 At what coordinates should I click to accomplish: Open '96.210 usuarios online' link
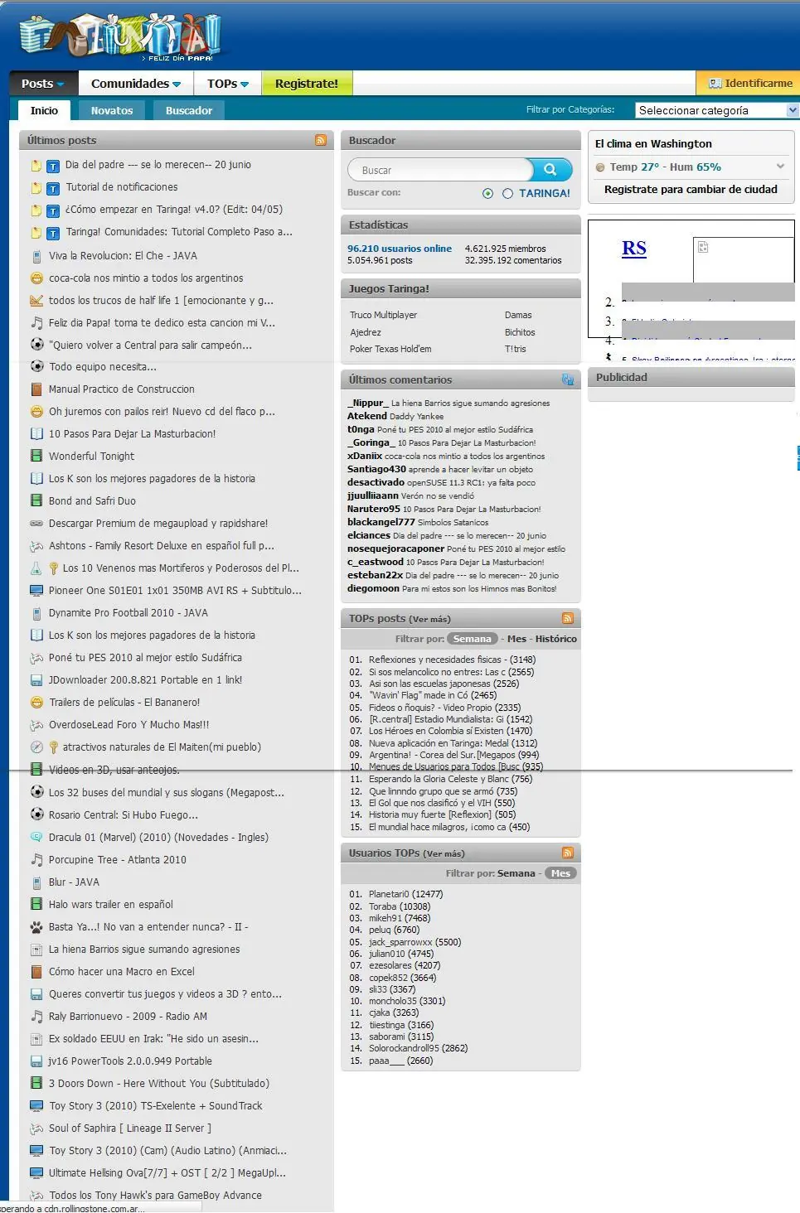tap(400, 249)
